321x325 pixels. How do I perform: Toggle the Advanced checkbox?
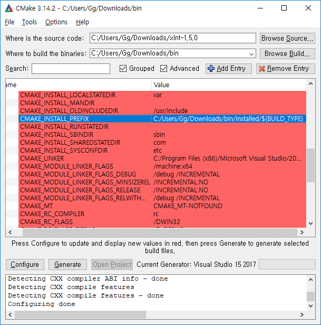click(164, 68)
